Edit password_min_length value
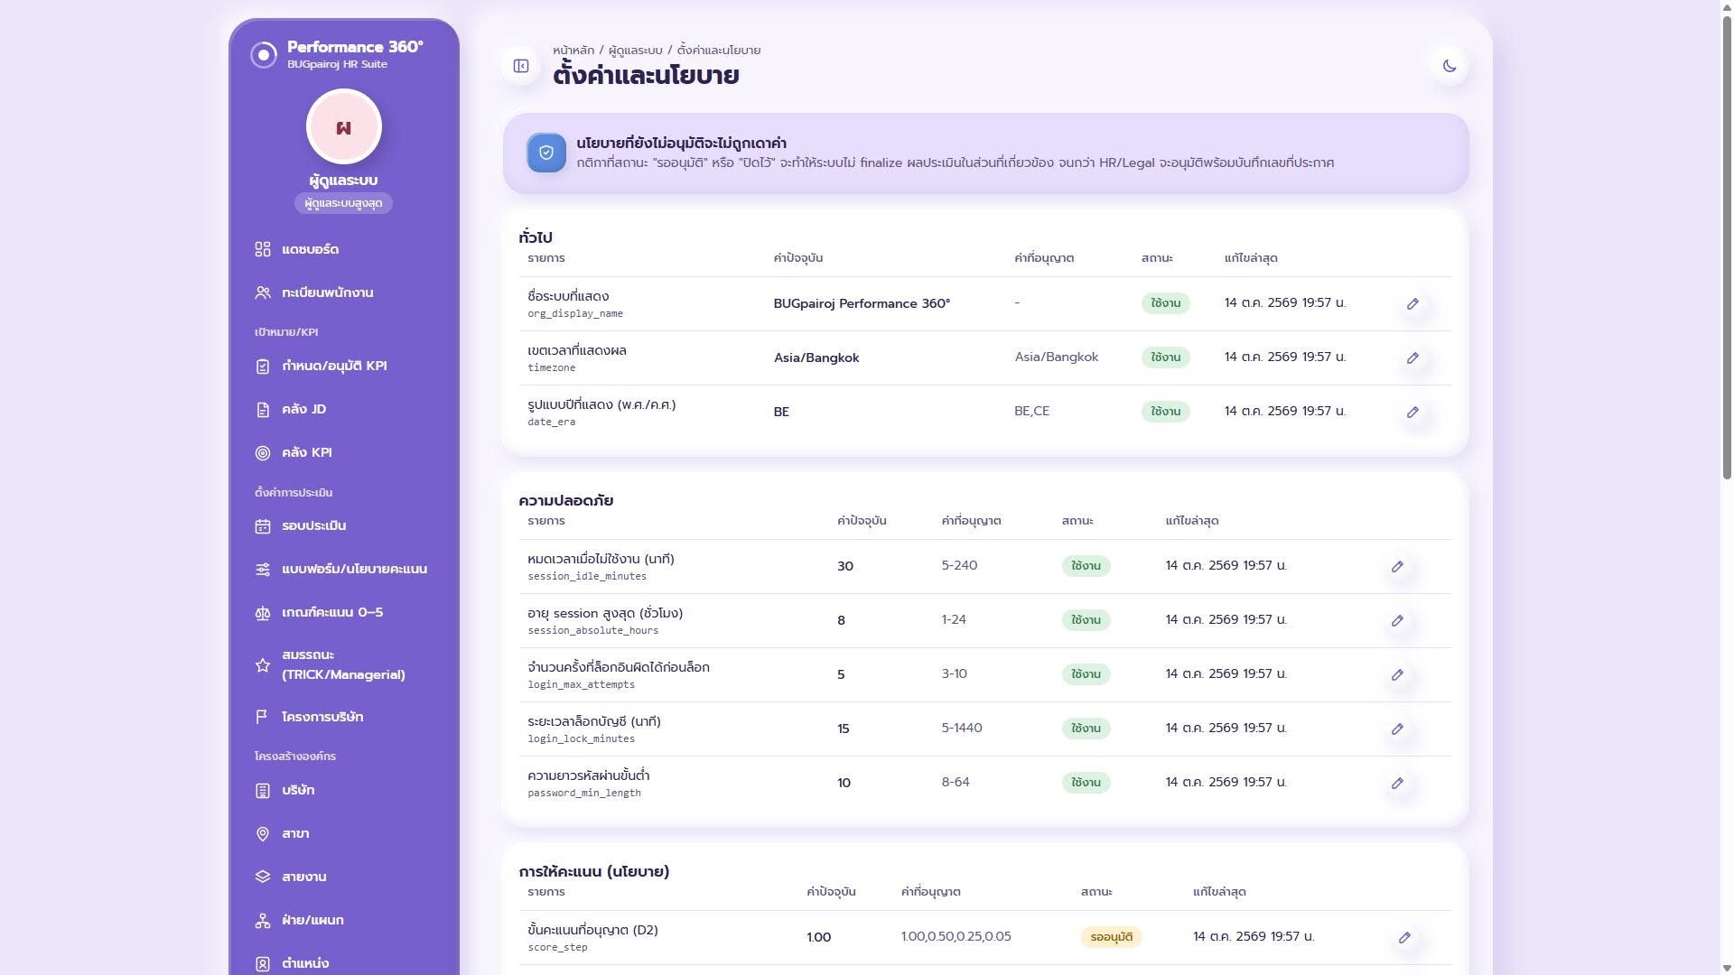The height and width of the screenshot is (975, 1734). 1397,784
